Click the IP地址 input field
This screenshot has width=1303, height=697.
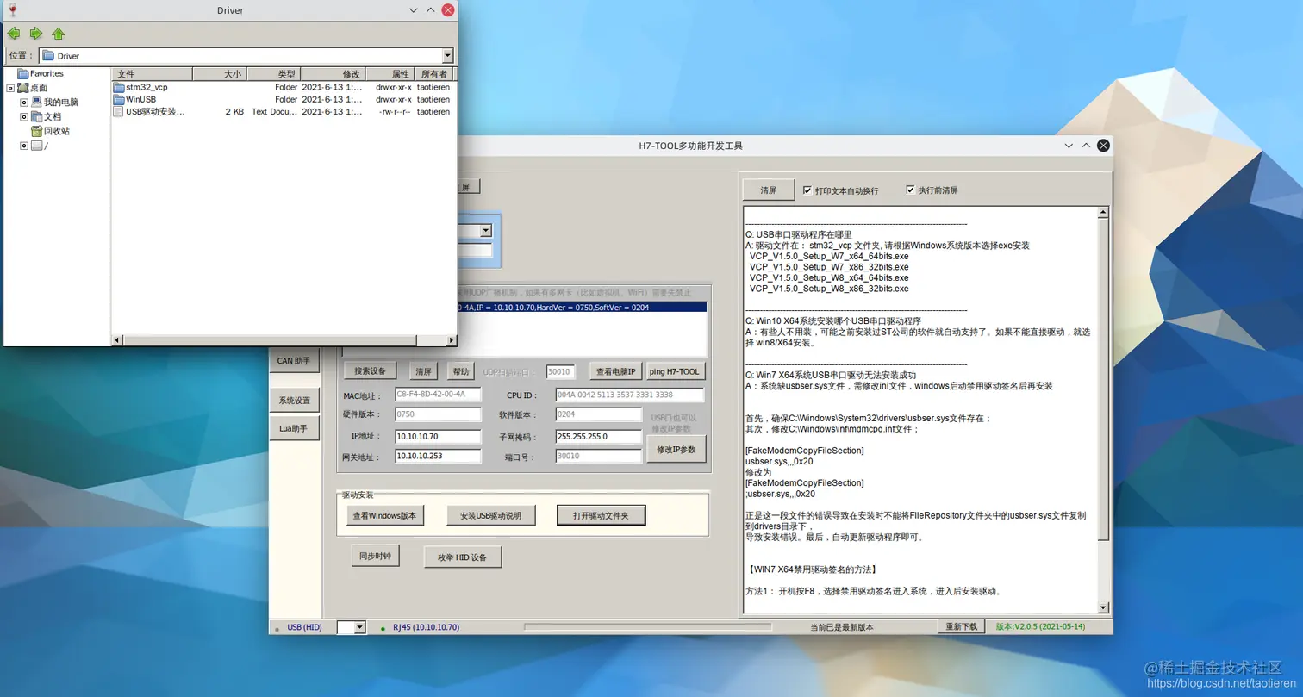pos(438,437)
